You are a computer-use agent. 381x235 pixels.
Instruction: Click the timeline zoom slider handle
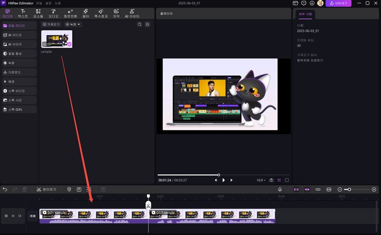click(349, 189)
